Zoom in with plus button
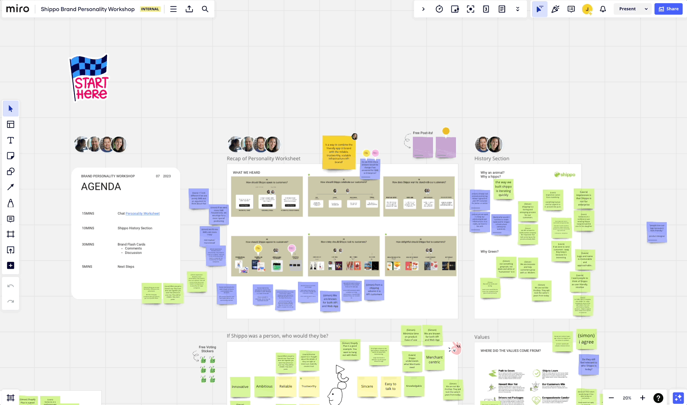The height and width of the screenshot is (405, 687). point(643,398)
